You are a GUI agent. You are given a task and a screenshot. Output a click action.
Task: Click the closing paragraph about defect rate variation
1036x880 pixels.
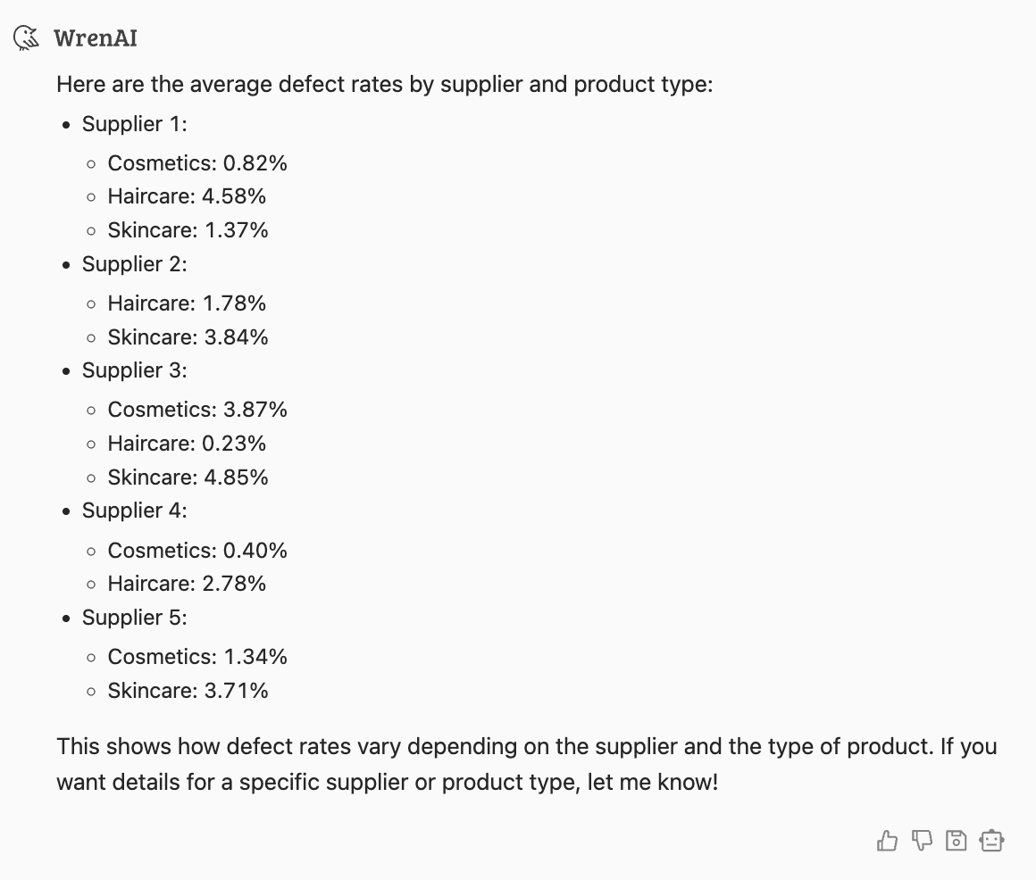pos(526,766)
